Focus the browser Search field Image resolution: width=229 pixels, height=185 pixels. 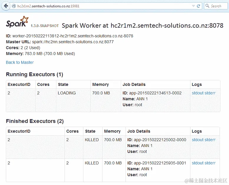tap(216, 6)
